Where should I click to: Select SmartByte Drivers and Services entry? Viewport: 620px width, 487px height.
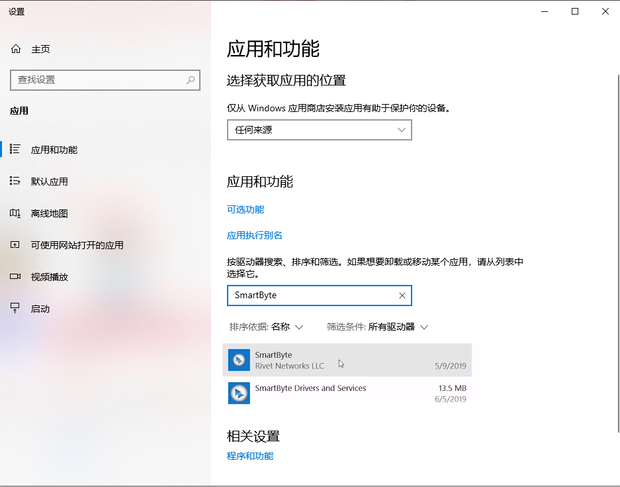(x=347, y=393)
